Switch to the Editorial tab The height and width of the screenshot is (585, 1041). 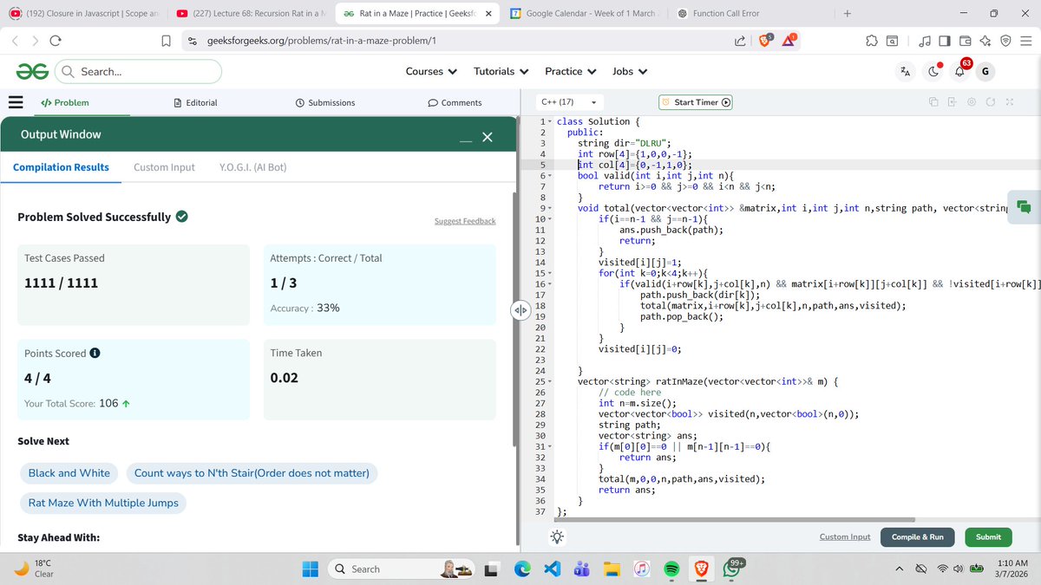tap(195, 102)
